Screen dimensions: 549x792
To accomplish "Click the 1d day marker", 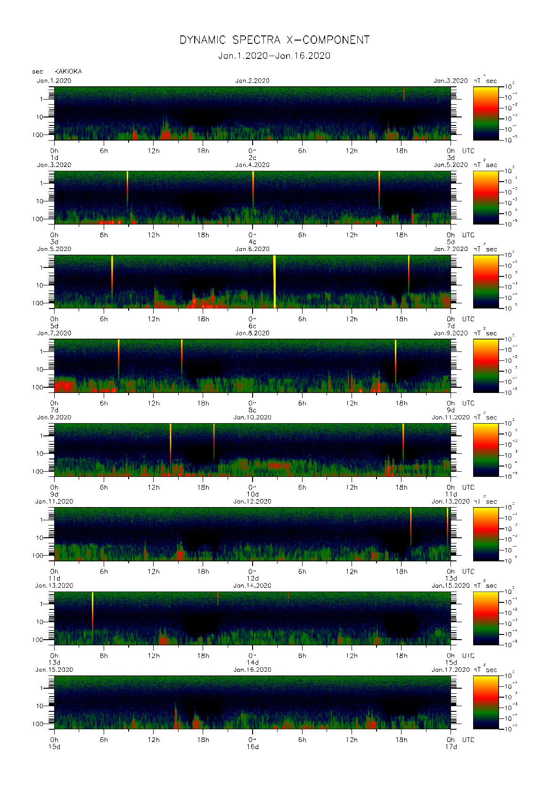I will click(x=54, y=158).
